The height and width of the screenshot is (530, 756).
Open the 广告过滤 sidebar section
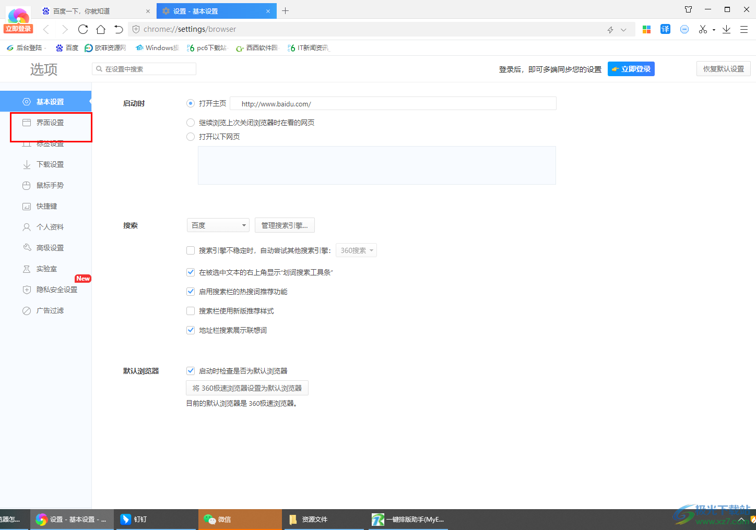click(45, 310)
